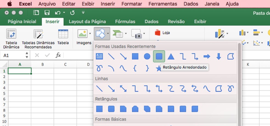Open the Ajuda menu
The width and height of the screenshot is (270, 126).
coord(232,4)
